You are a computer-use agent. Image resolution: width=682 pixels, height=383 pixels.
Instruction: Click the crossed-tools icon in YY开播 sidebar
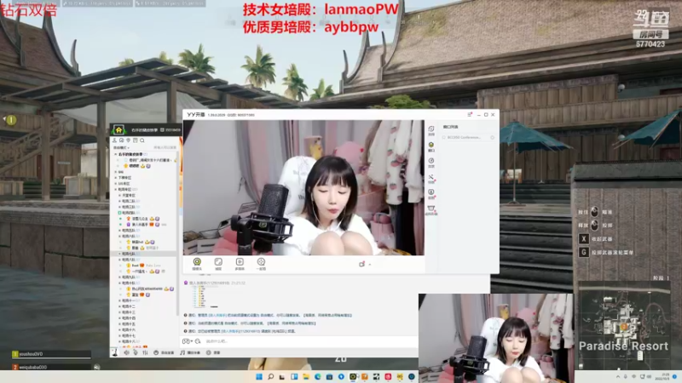pyautogui.click(x=431, y=179)
